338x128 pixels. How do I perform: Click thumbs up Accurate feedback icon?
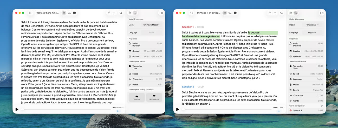[x=137, y=96]
